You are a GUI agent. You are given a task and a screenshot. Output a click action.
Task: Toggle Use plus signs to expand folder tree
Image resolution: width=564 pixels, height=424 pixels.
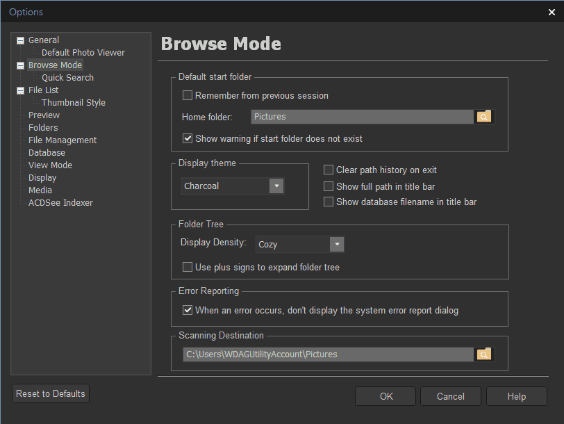click(188, 267)
